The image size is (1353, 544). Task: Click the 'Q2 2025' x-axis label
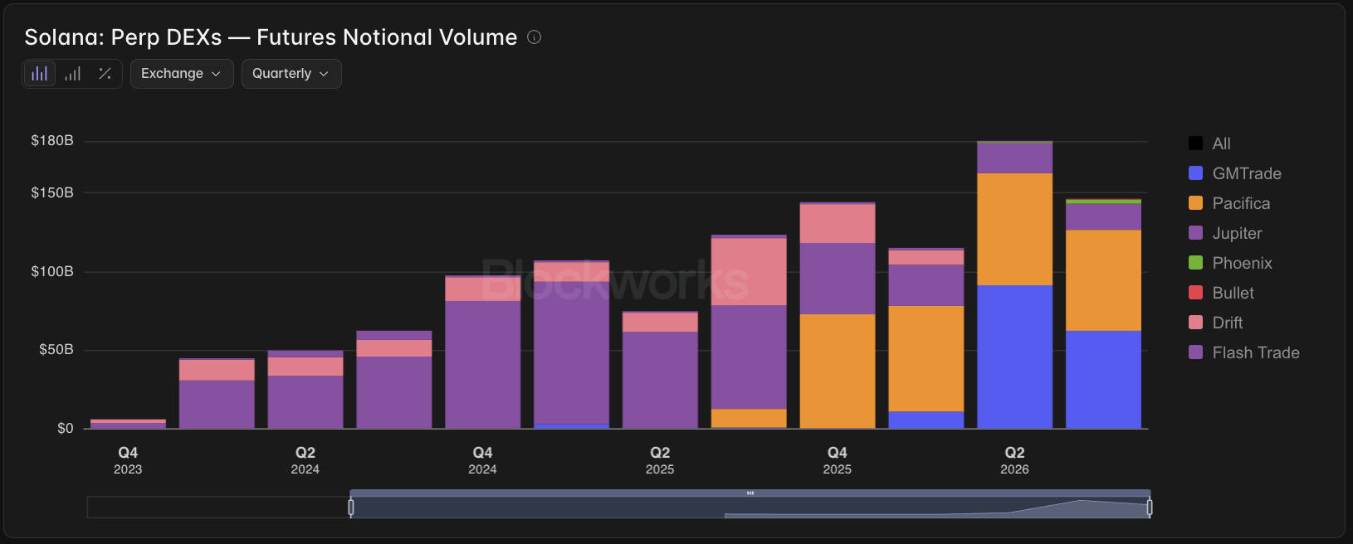tap(660, 460)
